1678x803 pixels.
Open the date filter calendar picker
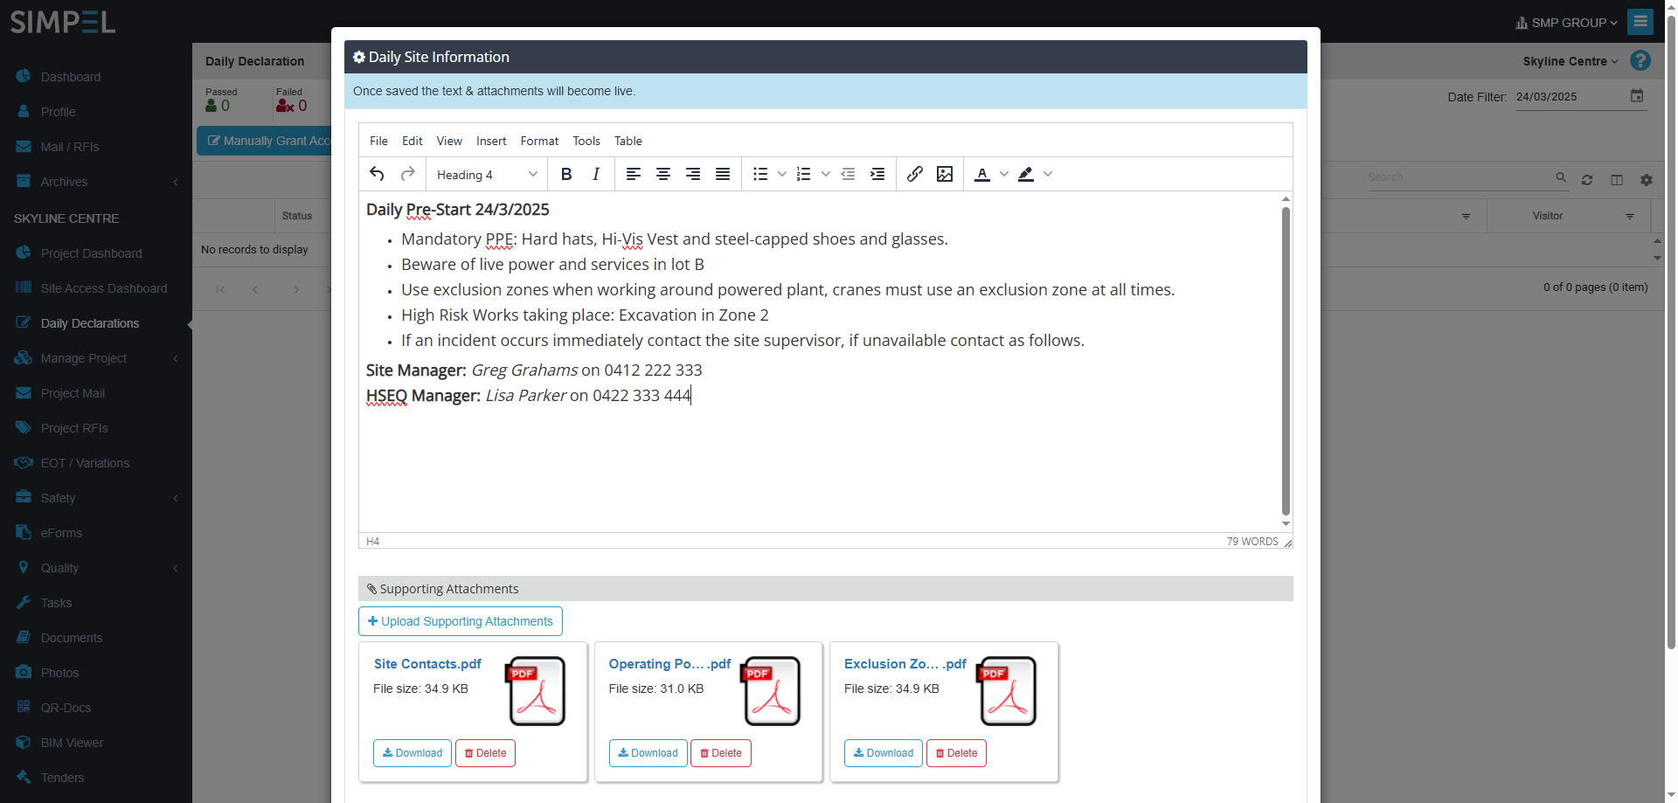point(1637,96)
